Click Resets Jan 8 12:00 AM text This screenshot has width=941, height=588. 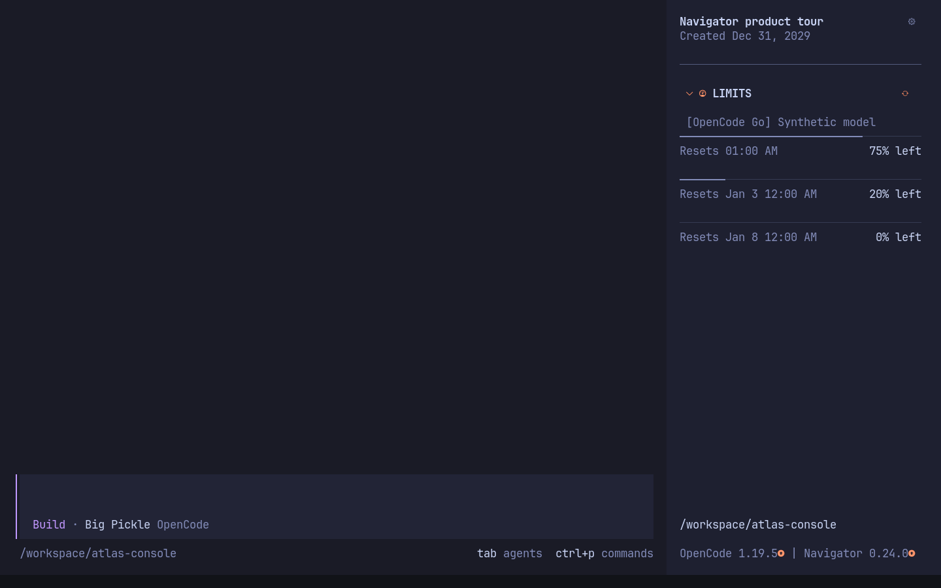tap(748, 237)
